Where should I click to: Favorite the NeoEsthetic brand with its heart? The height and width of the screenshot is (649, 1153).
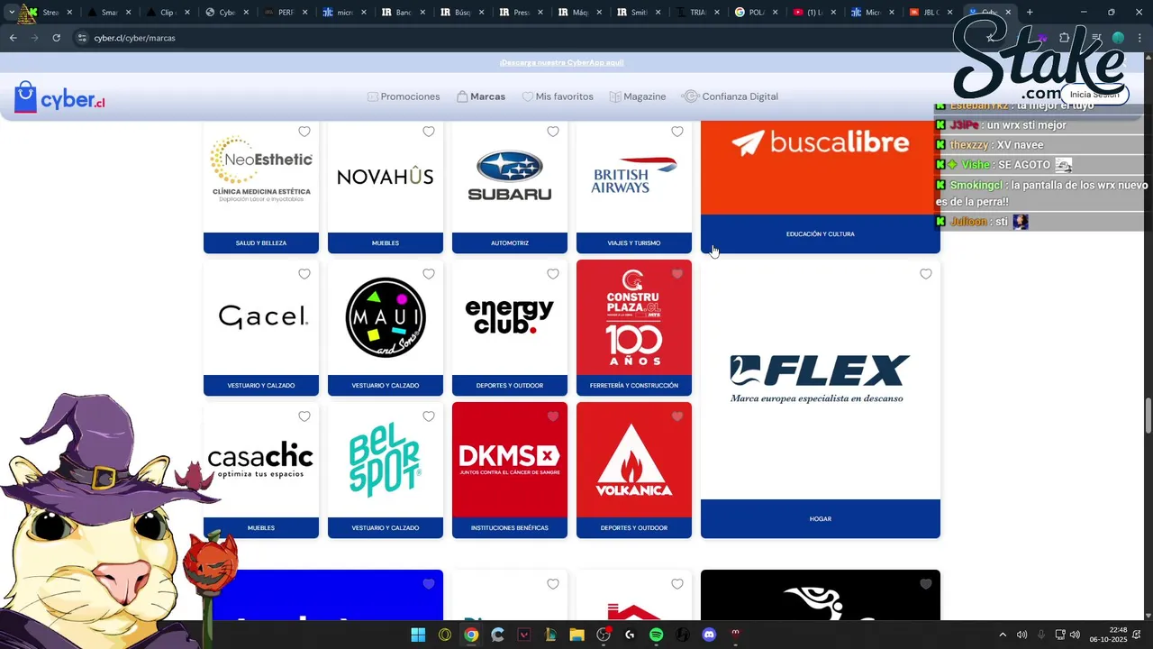point(304,132)
